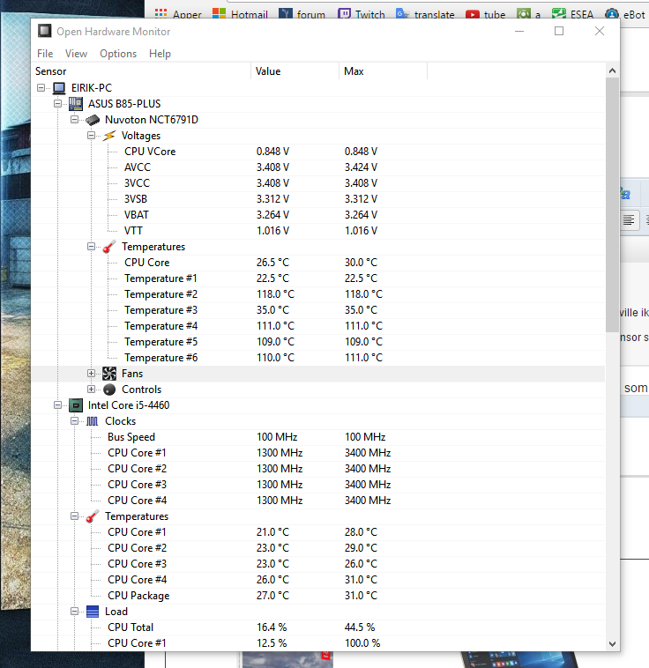Select the CPU Package temperature row
Screen dimensions: 649x668
tap(318, 596)
